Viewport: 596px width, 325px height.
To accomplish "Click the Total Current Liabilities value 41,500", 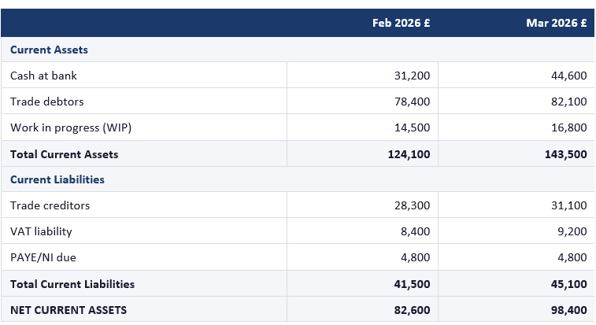I will pos(412,284).
